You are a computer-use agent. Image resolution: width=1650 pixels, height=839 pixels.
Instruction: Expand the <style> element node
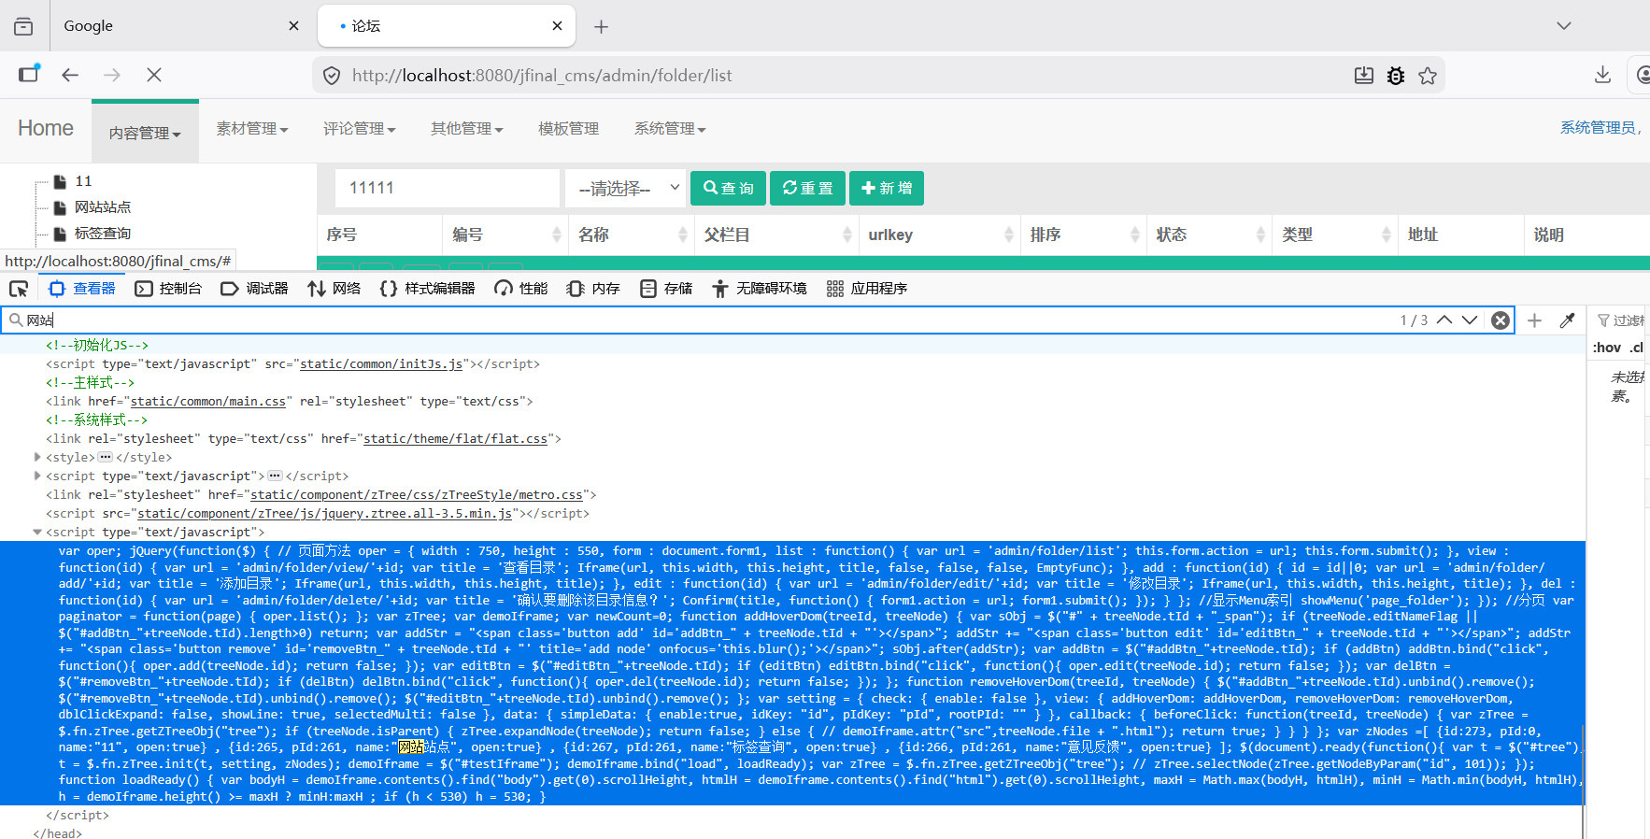[37, 457]
